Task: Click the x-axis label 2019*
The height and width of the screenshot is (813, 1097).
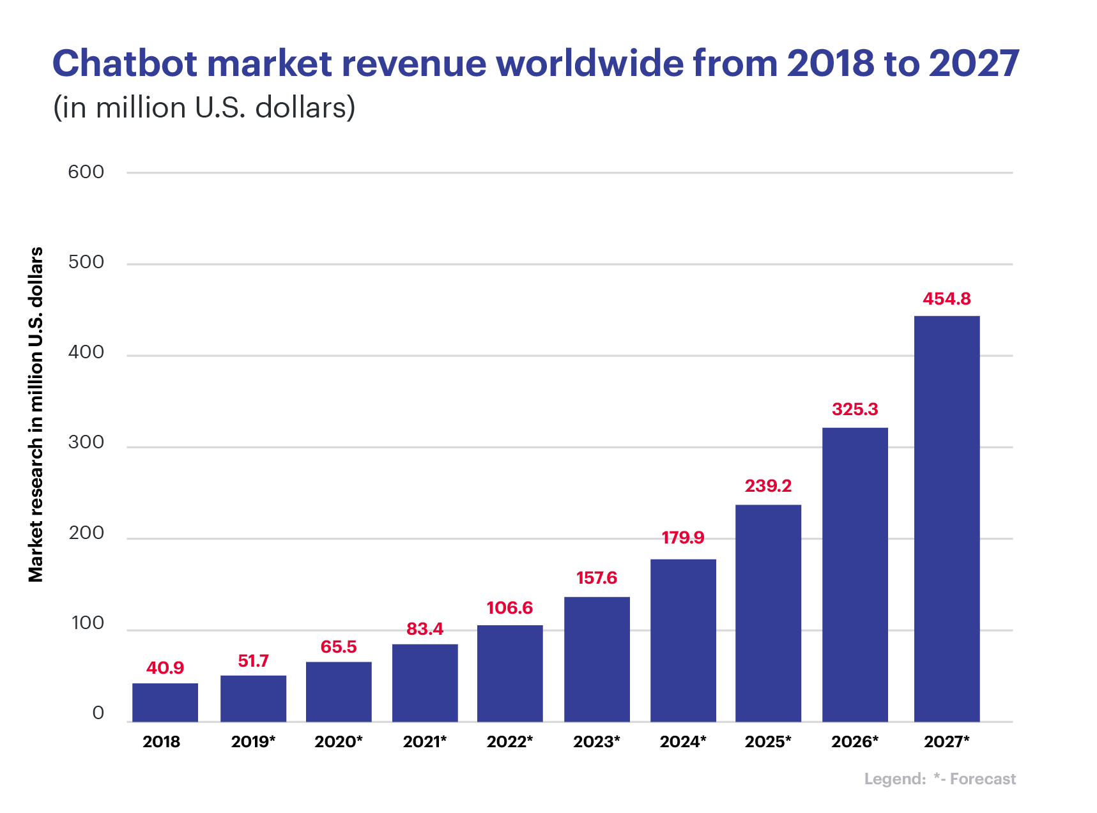Action: click(x=253, y=742)
